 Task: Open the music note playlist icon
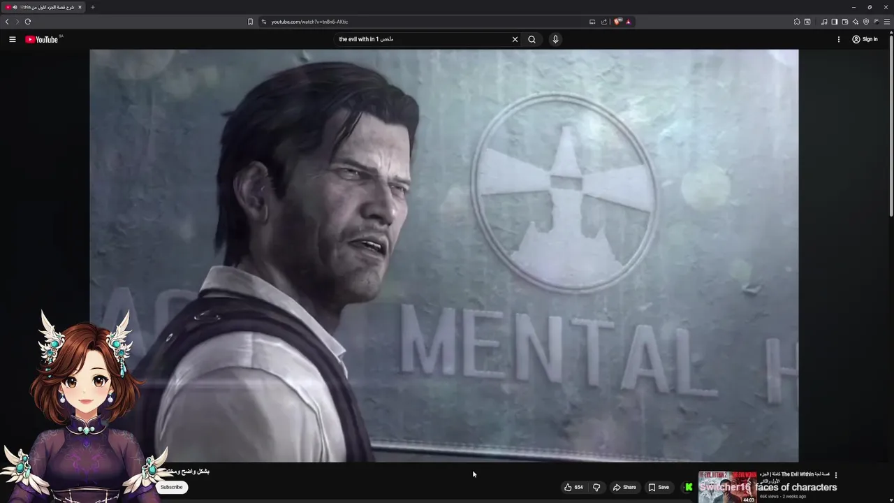click(824, 22)
